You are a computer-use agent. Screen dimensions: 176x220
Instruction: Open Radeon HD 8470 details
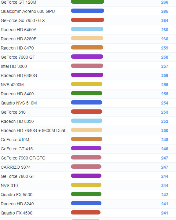pos(17,48)
